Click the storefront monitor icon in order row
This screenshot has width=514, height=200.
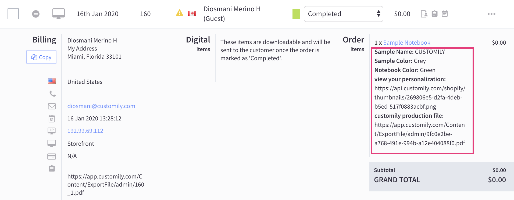[58, 14]
